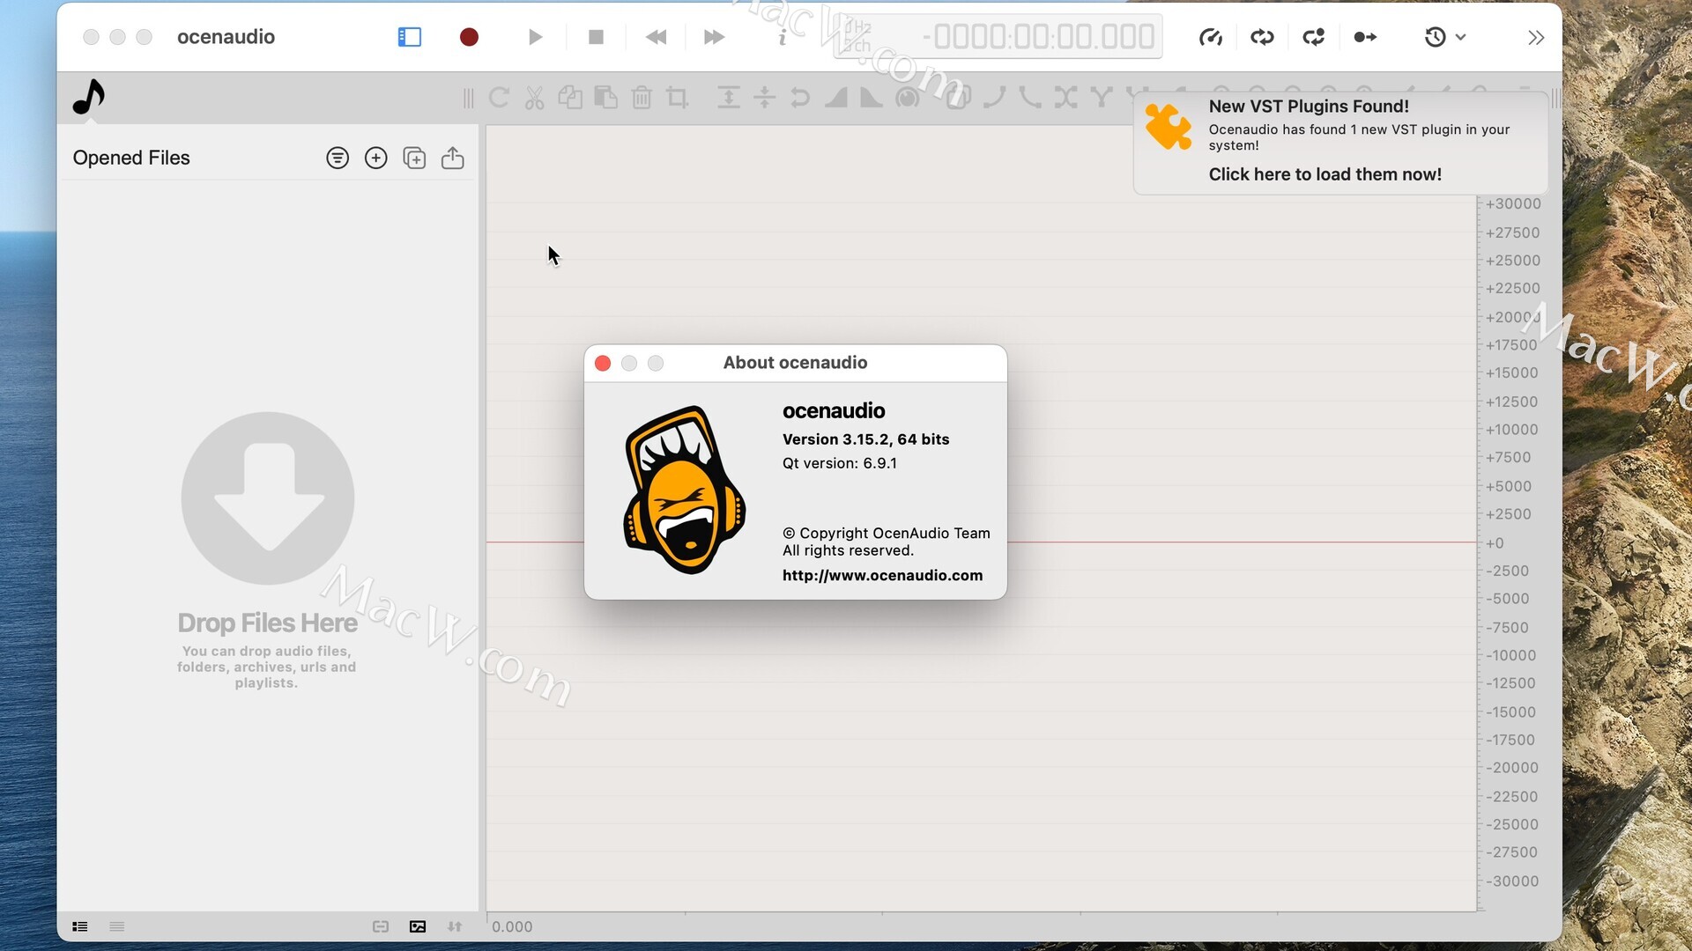Select the Crop tool
This screenshot has height=951, width=1692.
click(x=677, y=98)
